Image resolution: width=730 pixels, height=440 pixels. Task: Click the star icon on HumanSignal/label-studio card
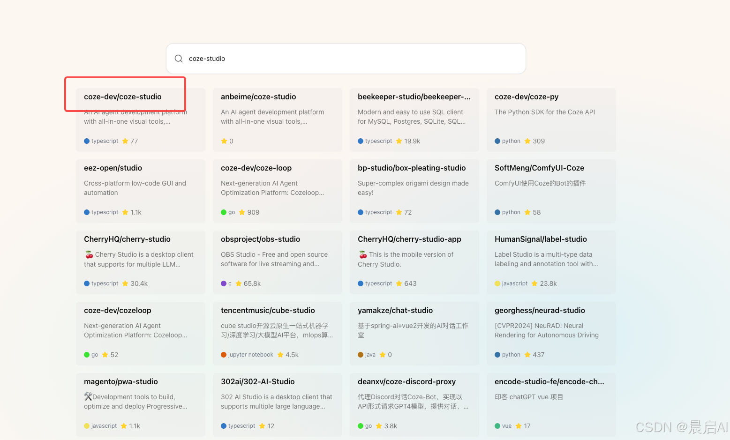[x=534, y=283]
